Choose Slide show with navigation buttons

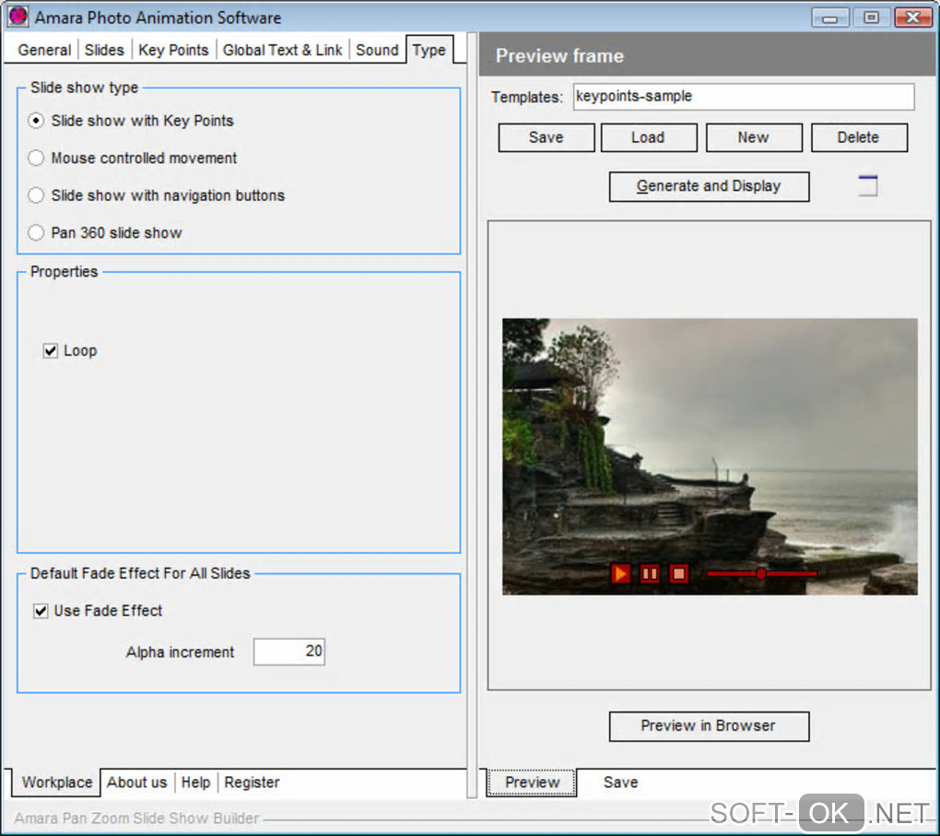36,195
